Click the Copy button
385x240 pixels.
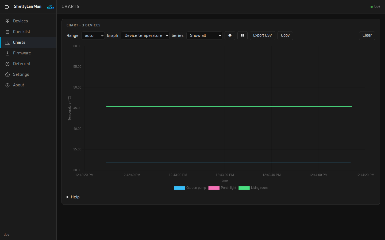(285, 35)
